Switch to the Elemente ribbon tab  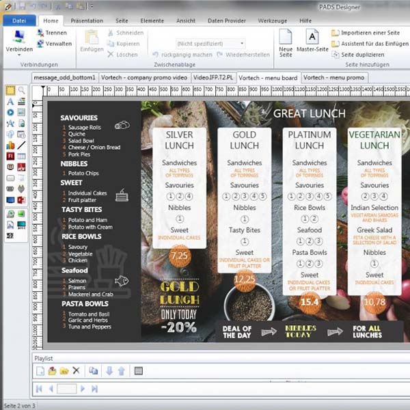[x=152, y=20]
